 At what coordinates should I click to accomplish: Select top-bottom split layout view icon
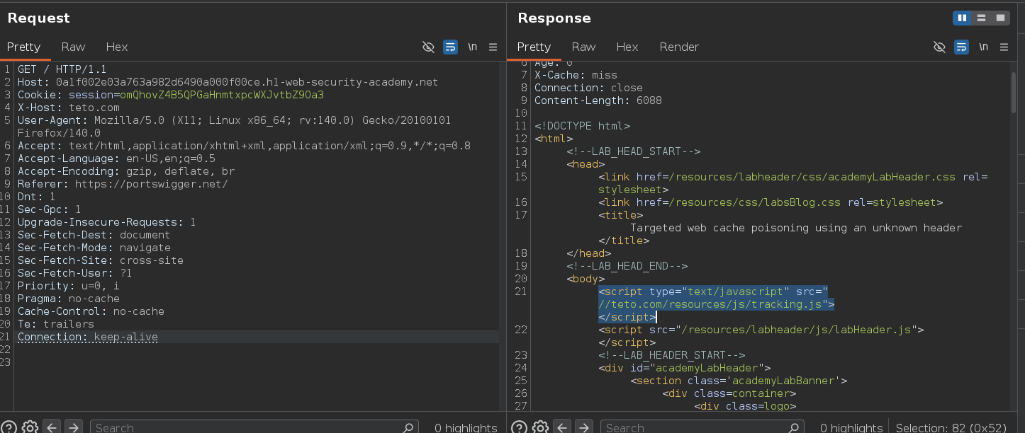click(x=981, y=18)
